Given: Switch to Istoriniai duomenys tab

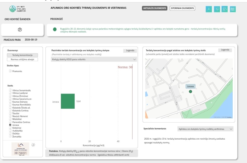Looking at the screenshot, I should pyautogui.click(x=182, y=8).
